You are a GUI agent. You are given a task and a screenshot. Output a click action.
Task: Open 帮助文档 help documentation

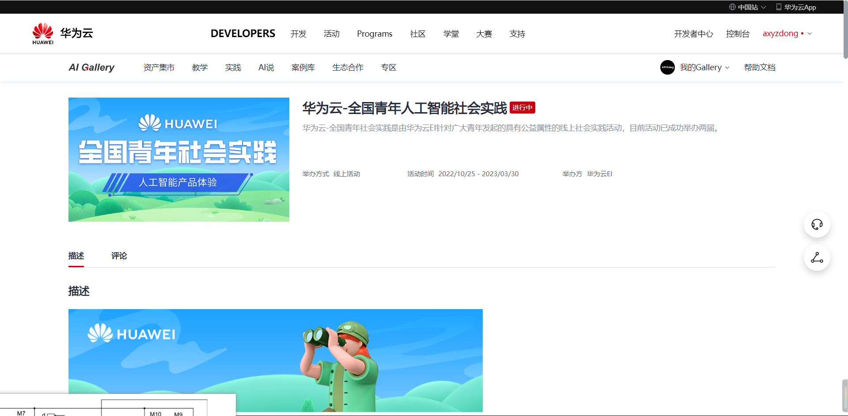point(760,67)
